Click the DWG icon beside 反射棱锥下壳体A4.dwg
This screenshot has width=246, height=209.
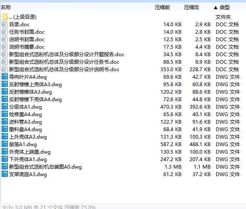[x=5, y=100]
